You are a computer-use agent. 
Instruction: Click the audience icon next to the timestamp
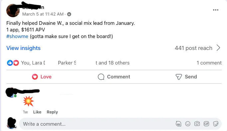[69, 14]
